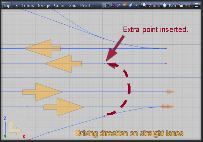The height and width of the screenshot is (142, 203).
Task: Select the inserted extra spline point
Action: point(105,63)
